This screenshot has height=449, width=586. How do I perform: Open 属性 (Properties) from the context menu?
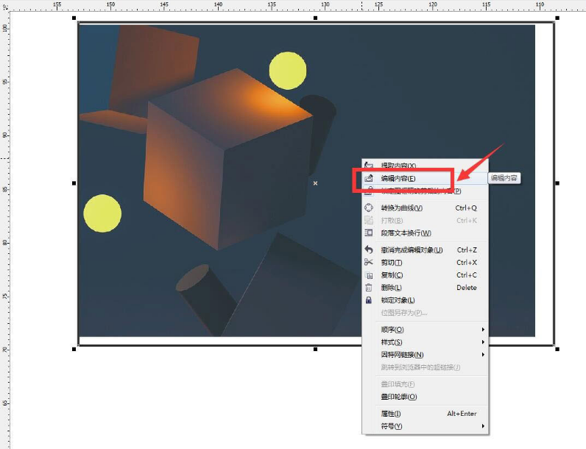click(391, 414)
